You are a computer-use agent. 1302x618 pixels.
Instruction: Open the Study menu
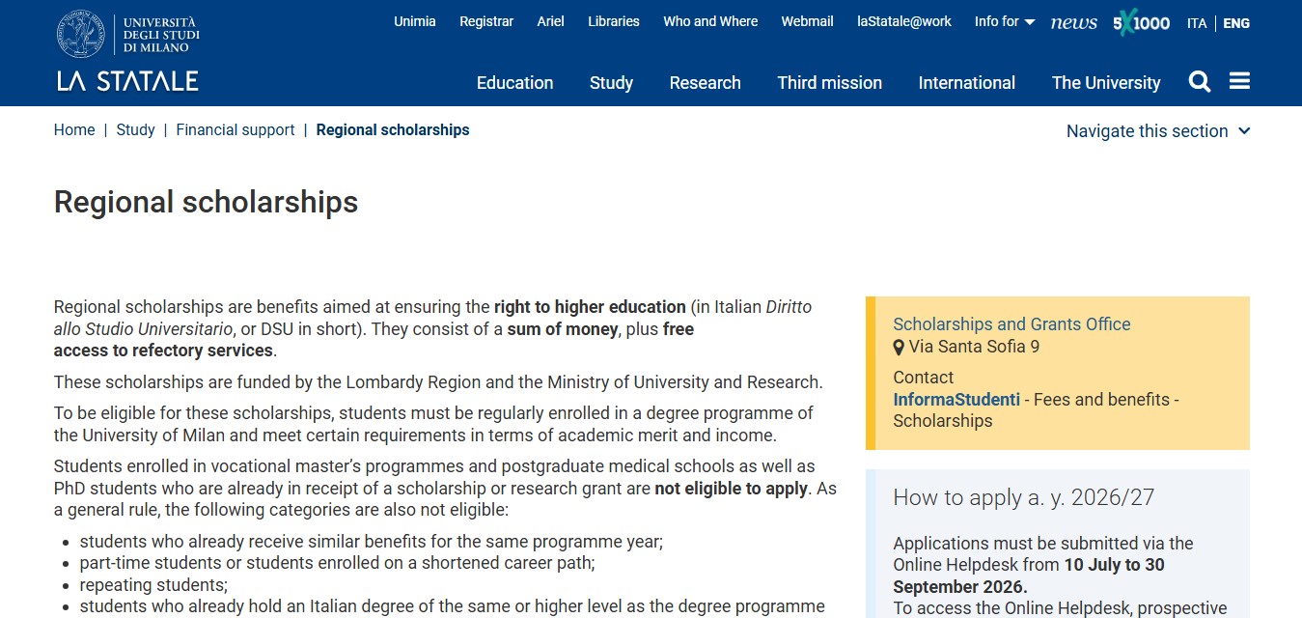point(611,83)
